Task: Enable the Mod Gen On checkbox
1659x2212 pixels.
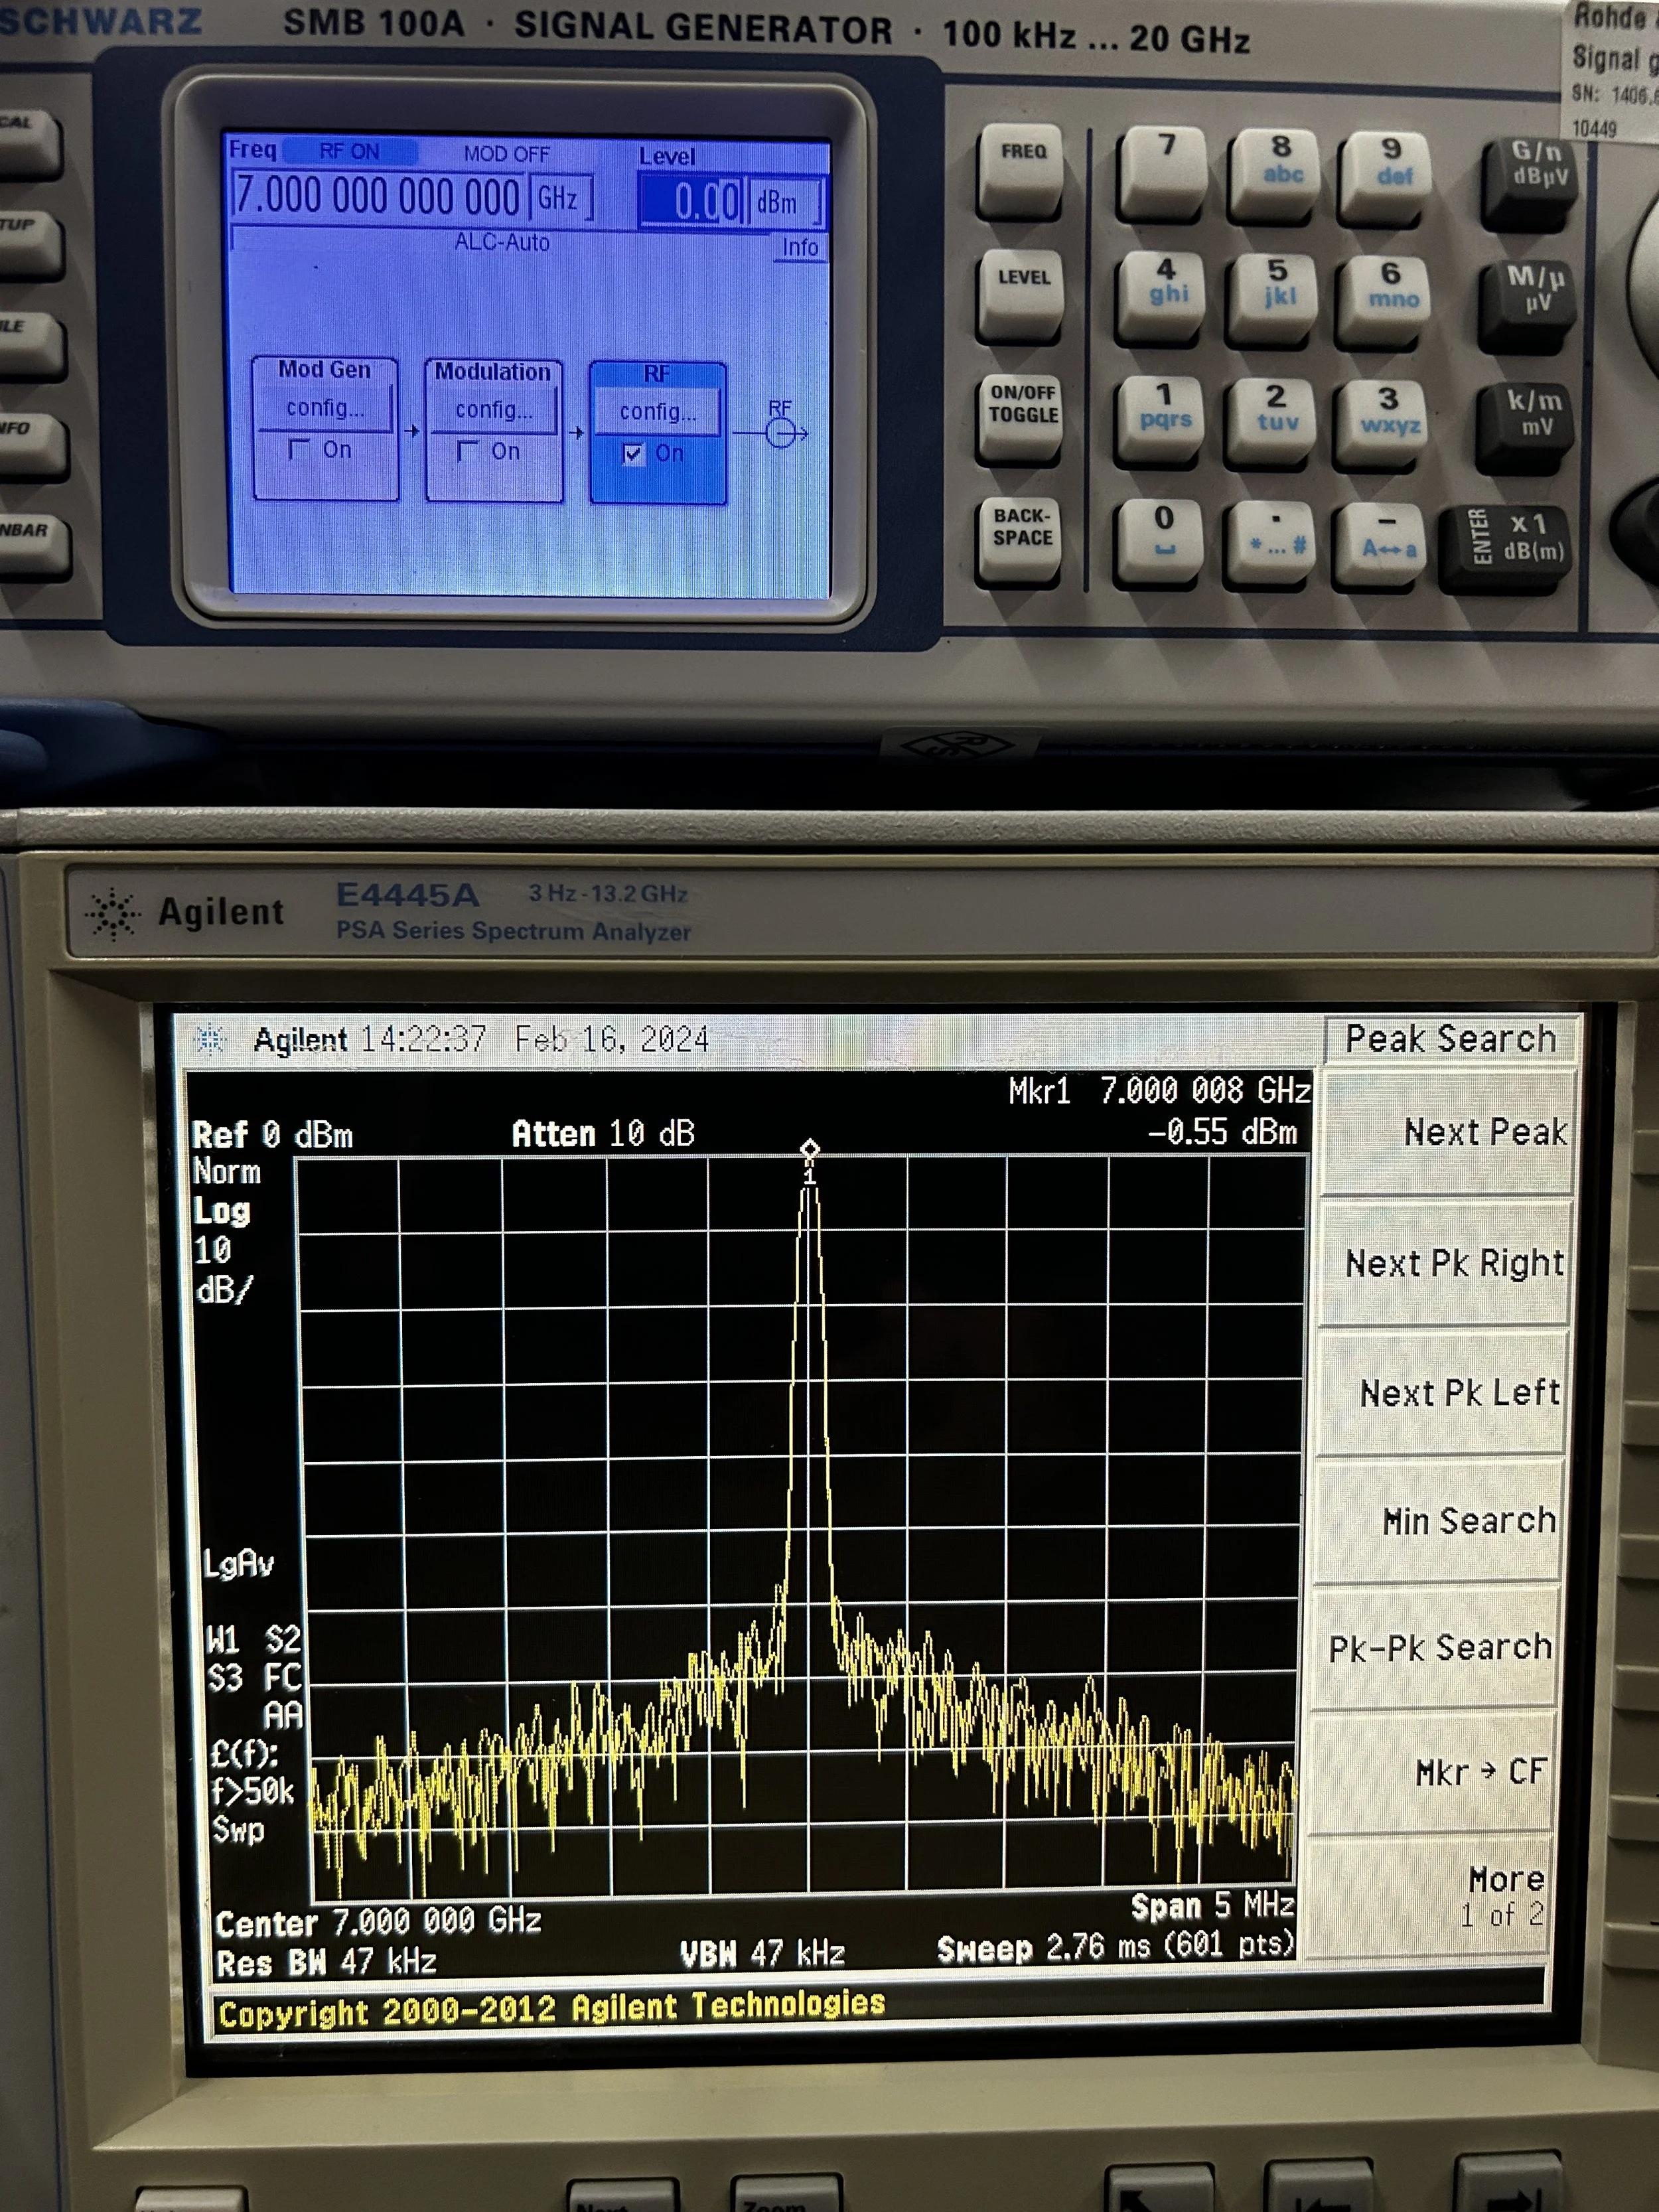Action: (x=298, y=449)
